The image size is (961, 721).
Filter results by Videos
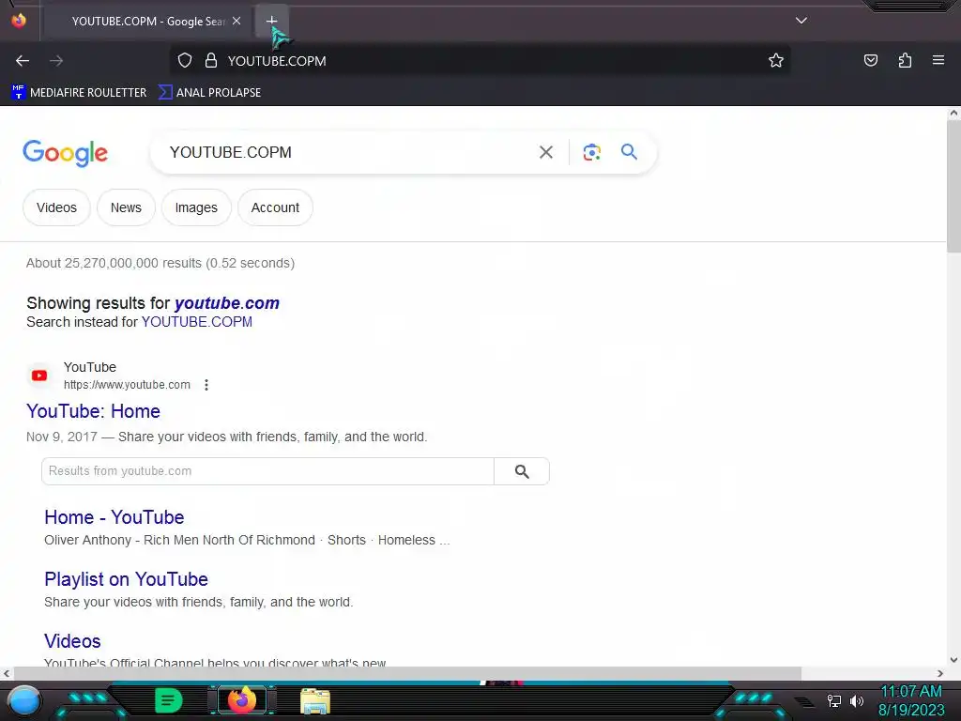click(56, 207)
